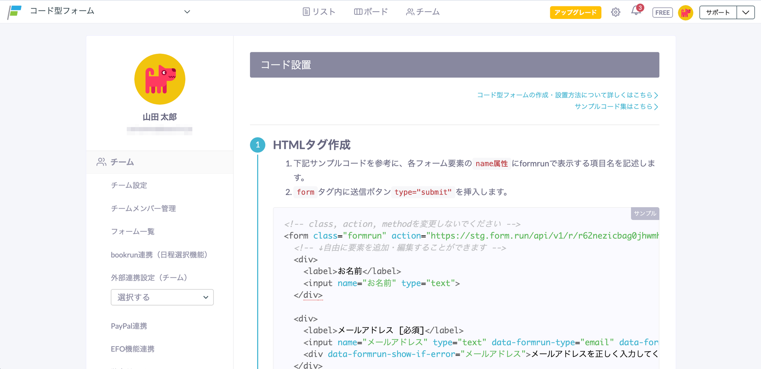
Task: Open notifications bell with 3 badge
Action: (636, 12)
